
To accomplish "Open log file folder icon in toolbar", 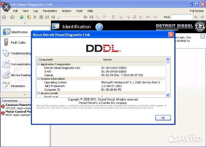I will tap(29, 17).
